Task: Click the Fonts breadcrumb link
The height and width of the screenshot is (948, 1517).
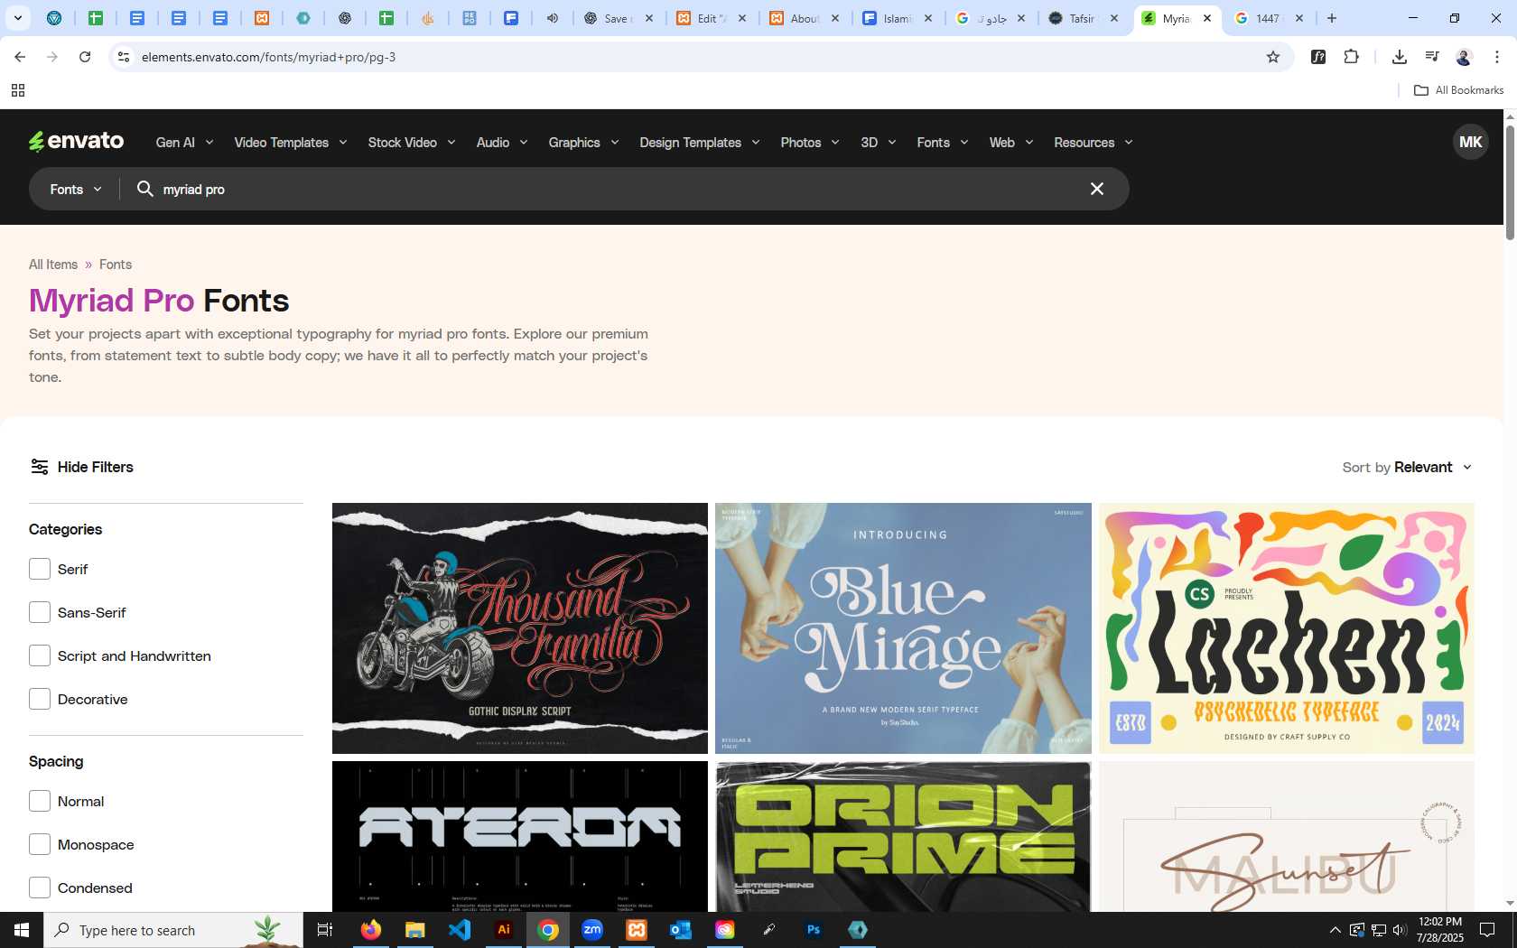Action: point(116,265)
